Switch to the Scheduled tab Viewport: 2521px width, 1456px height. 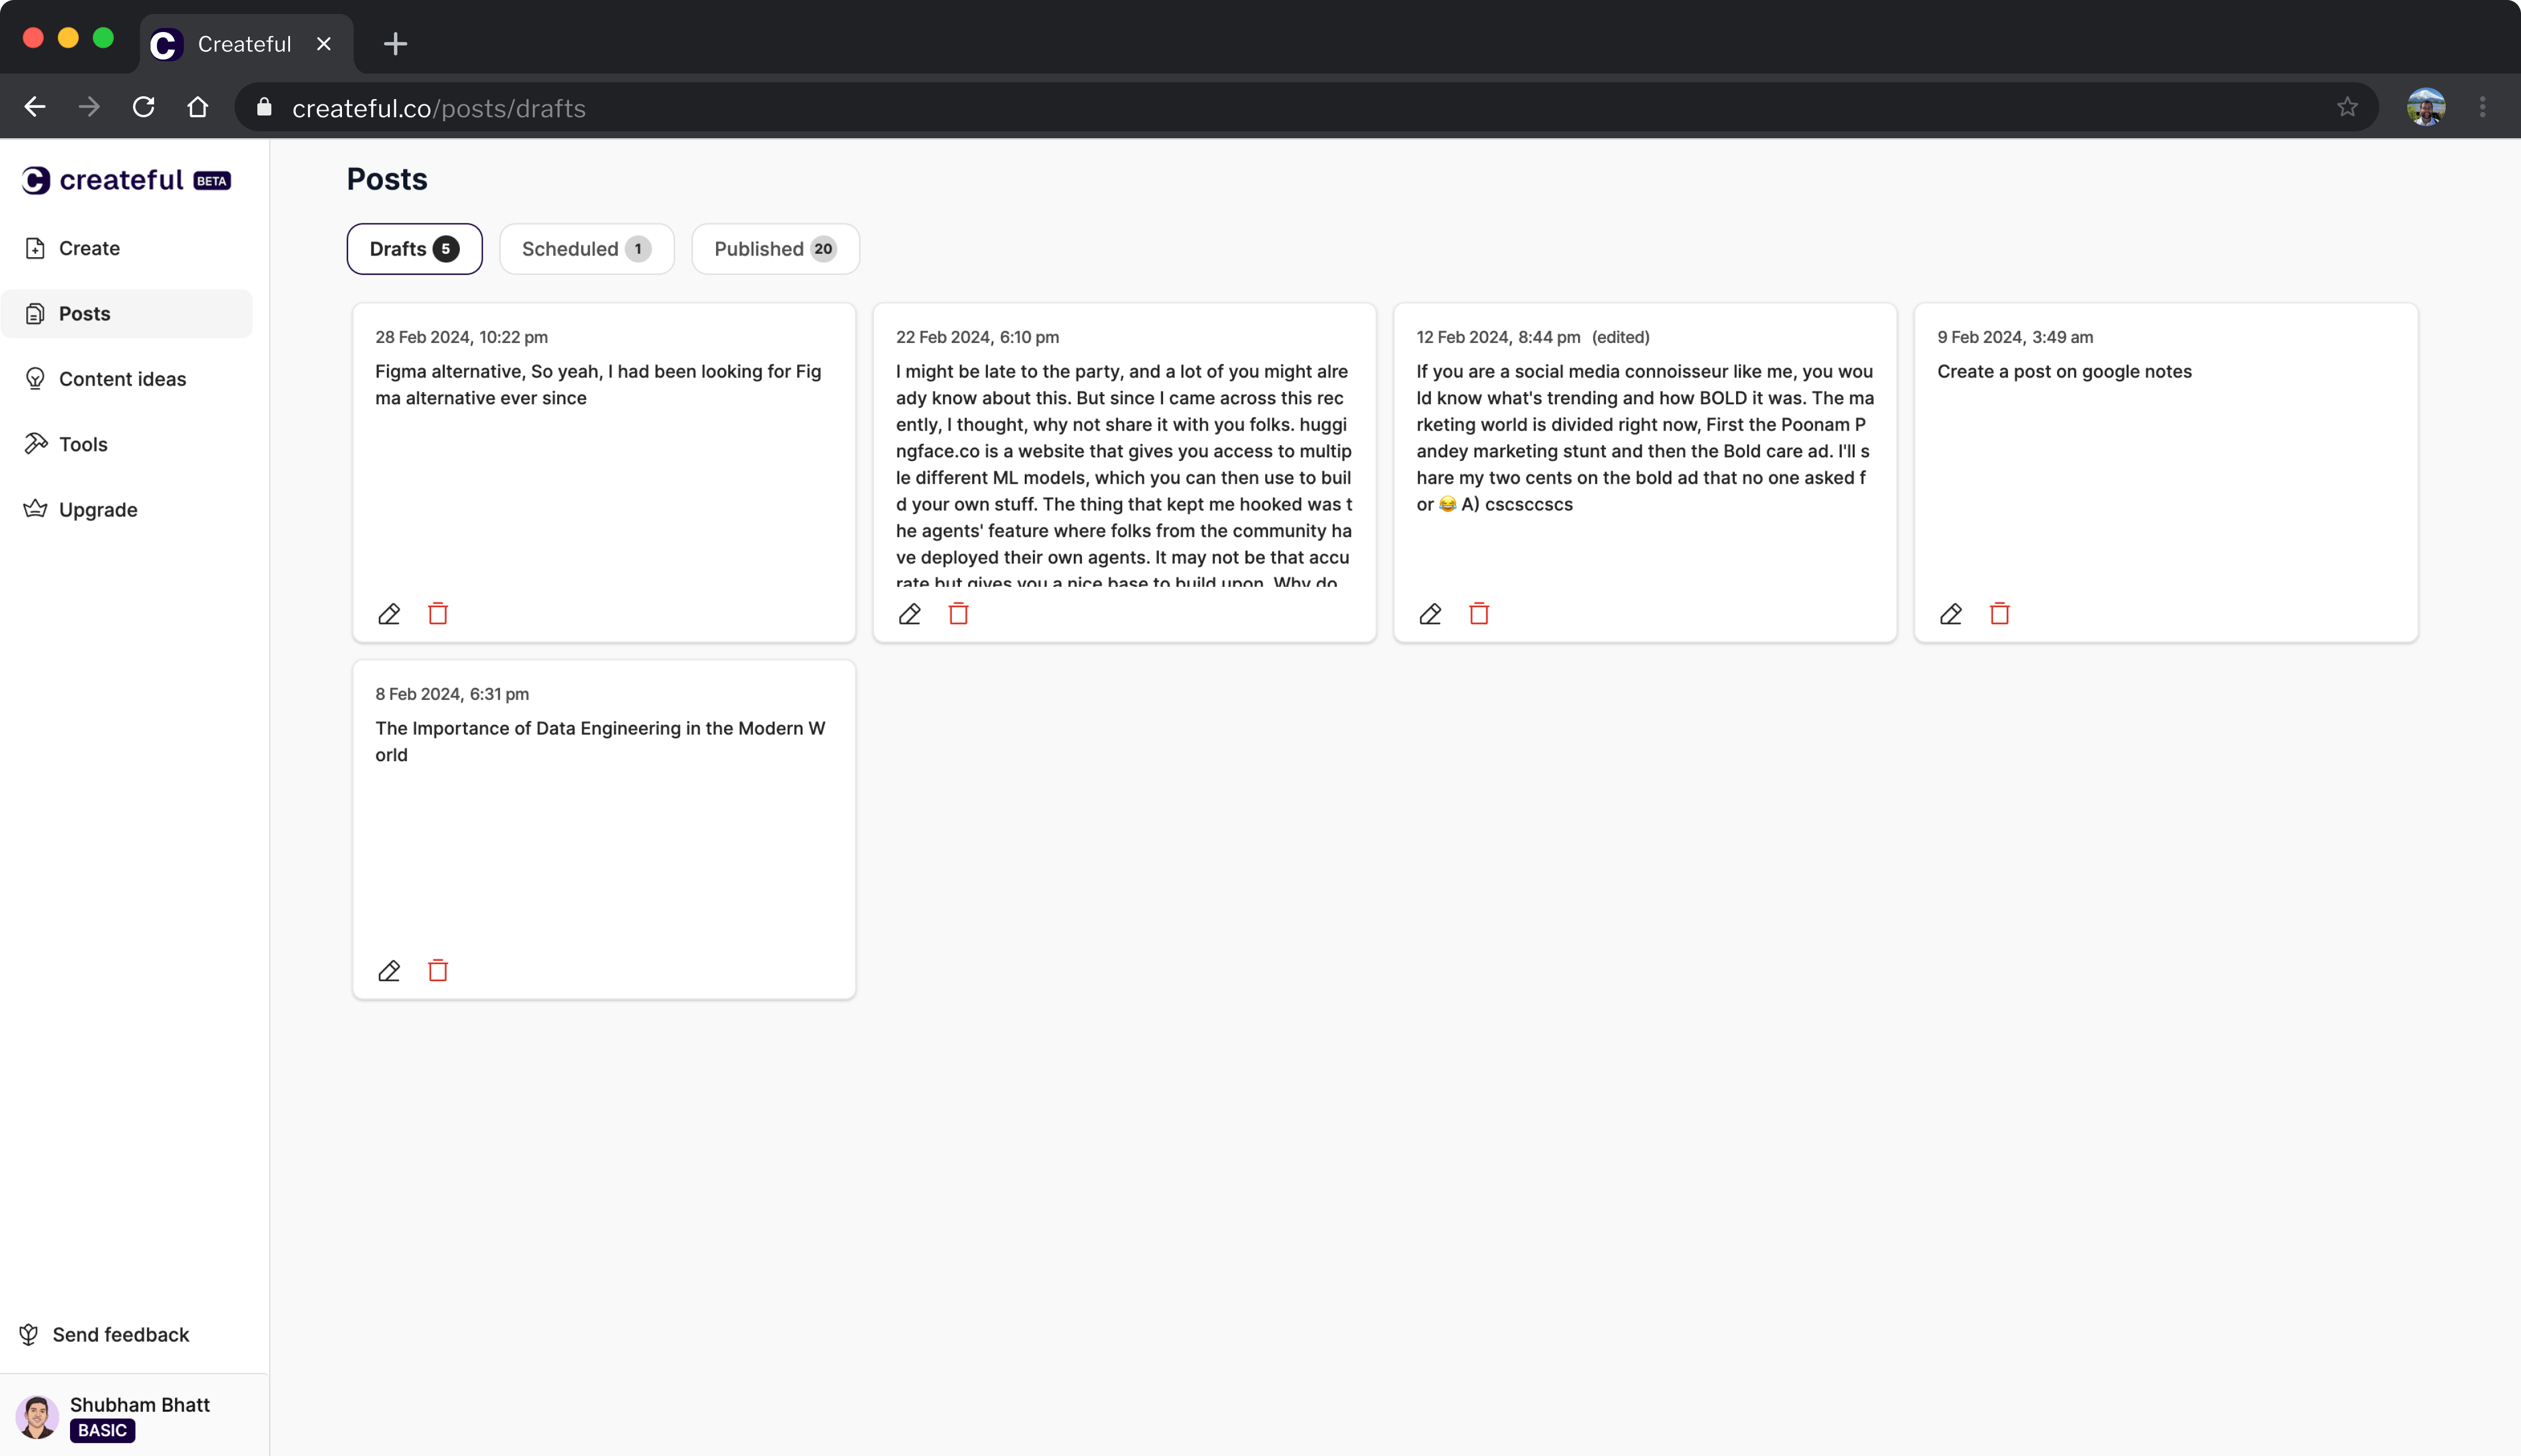click(x=586, y=249)
